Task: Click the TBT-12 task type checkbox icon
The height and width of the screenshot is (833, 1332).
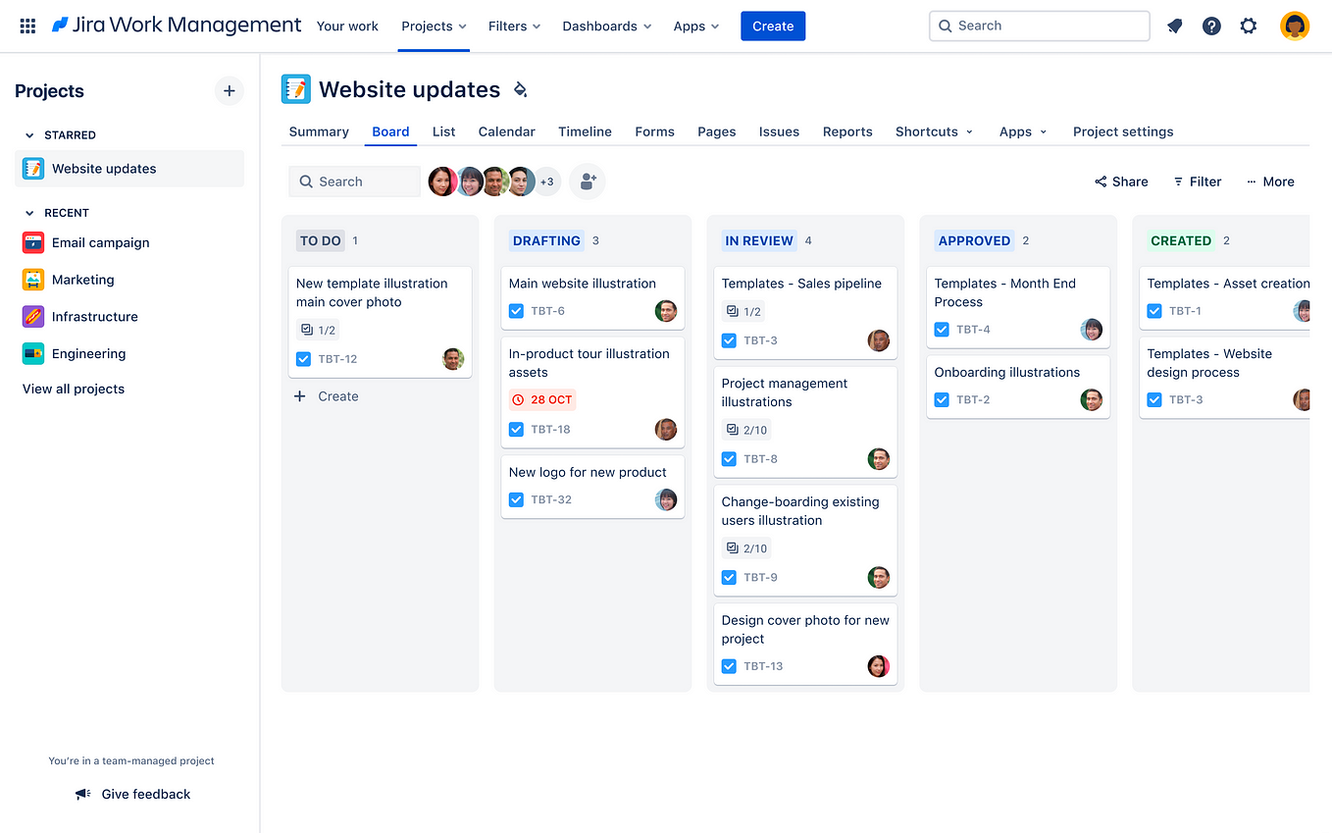Action: click(x=303, y=359)
